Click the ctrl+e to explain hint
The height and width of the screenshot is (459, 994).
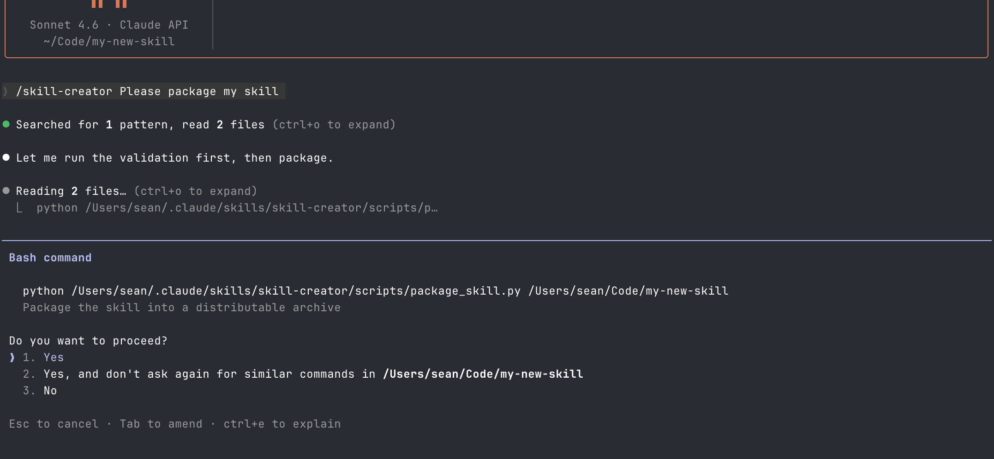point(282,423)
